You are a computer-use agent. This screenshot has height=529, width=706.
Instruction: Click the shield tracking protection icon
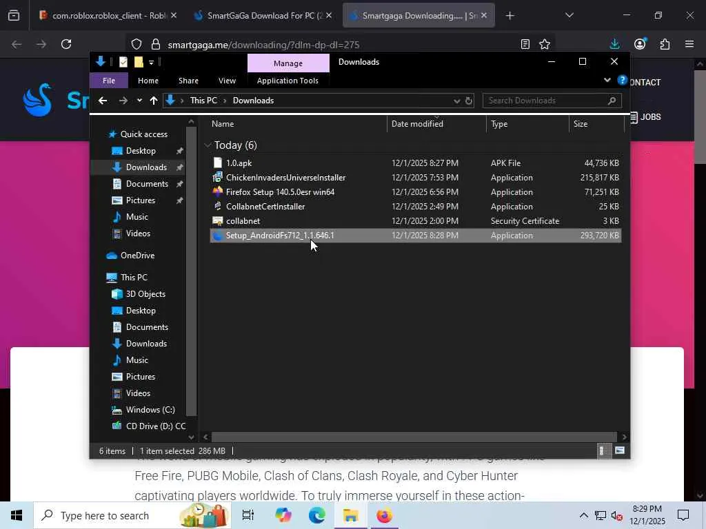pyautogui.click(x=137, y=44)
